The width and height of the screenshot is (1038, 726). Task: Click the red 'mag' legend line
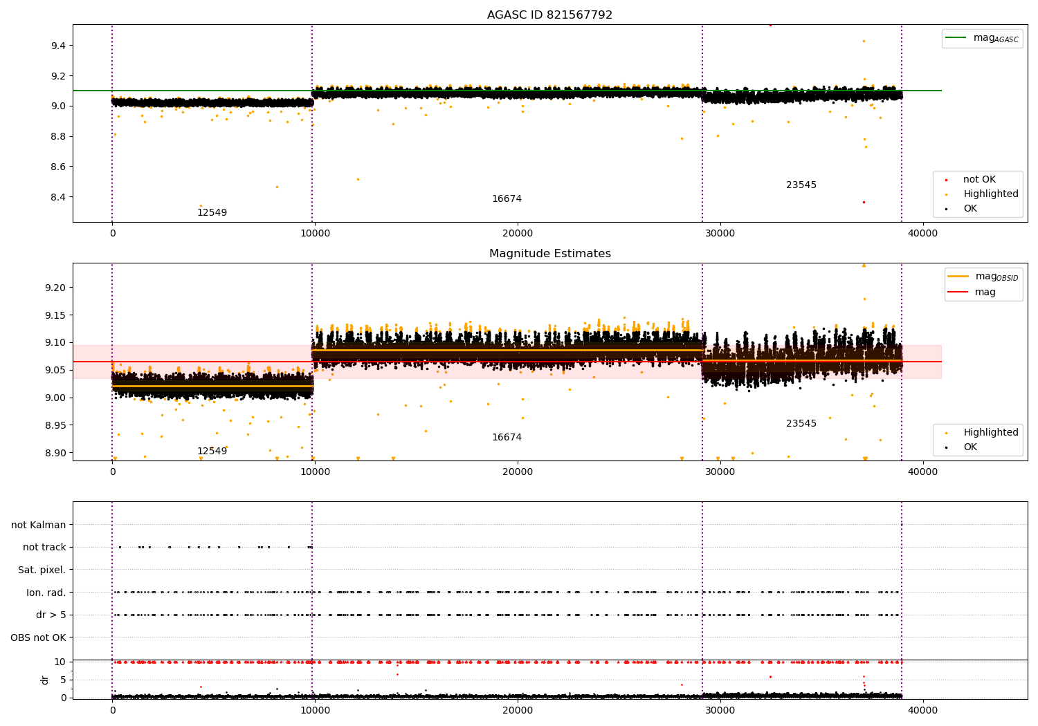tap(958, 292)
